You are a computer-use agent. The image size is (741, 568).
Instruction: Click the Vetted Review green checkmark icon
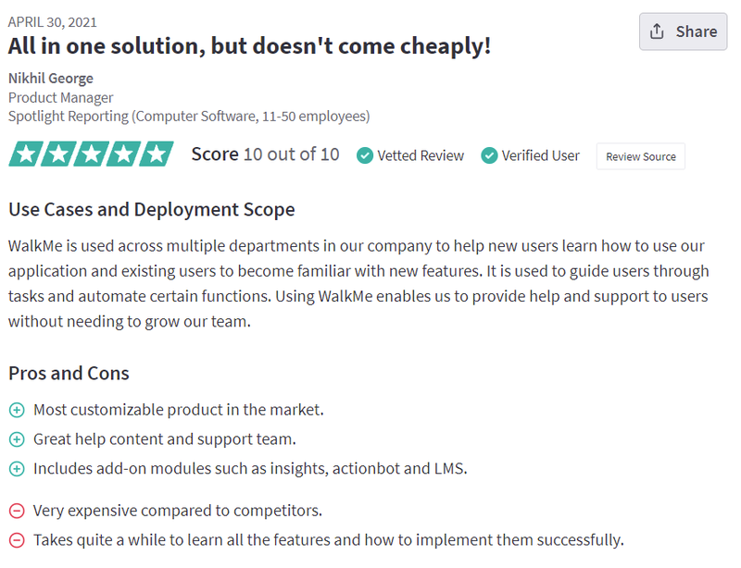(x=364, y=155)
